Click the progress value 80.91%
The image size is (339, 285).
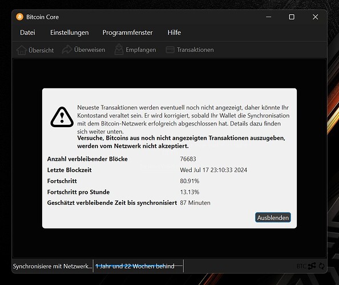click(x=189, y=181)
